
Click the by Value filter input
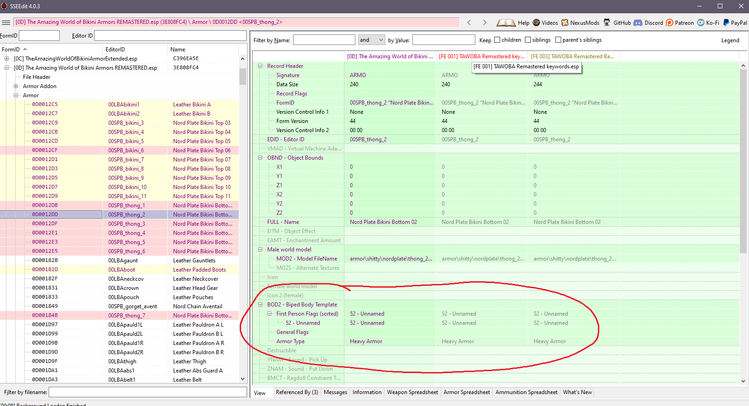point(444,40)
